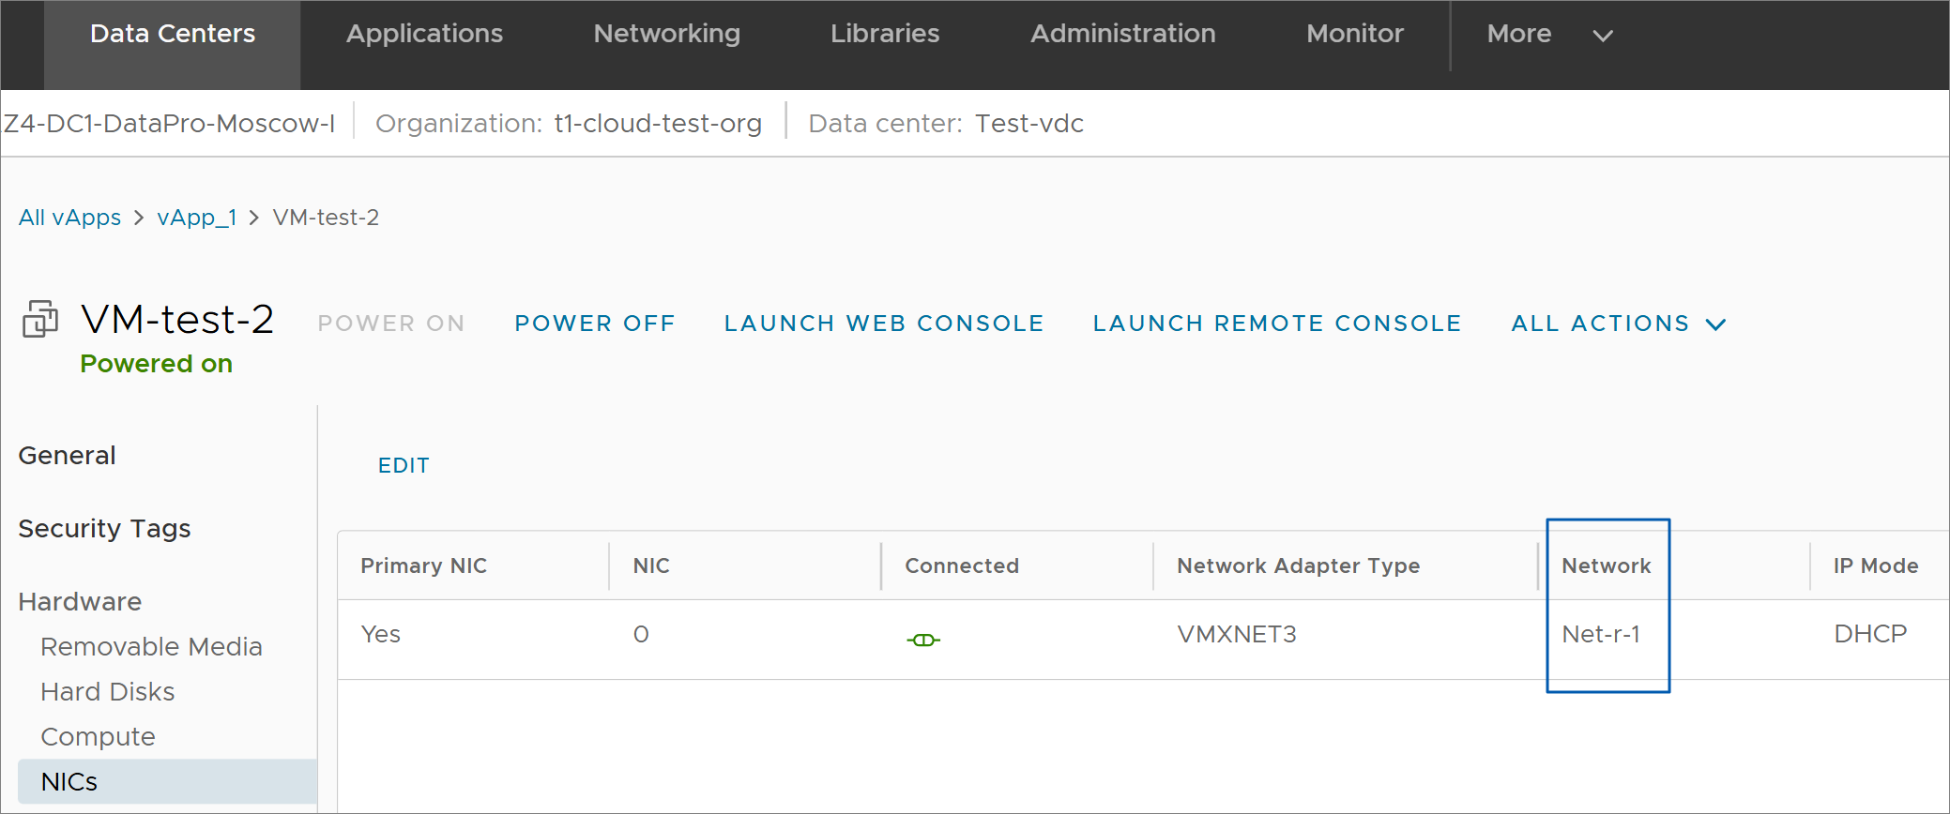Click the VM icon beside VM-test-2 title
Screen dimensions: 1950x814
(40, 319)
